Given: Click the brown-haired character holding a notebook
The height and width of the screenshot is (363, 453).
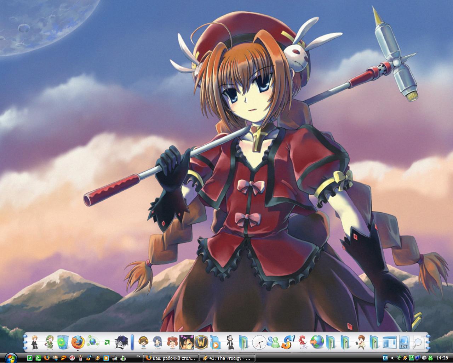Looking at the screenshot, I should point(361,342).
